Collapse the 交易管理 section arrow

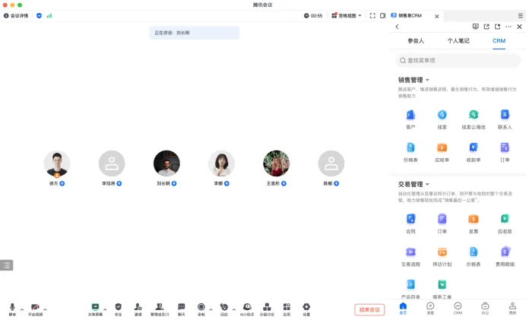(x=427, y=185)
